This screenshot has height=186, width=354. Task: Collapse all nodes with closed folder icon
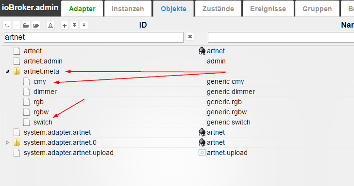[26, 26]
